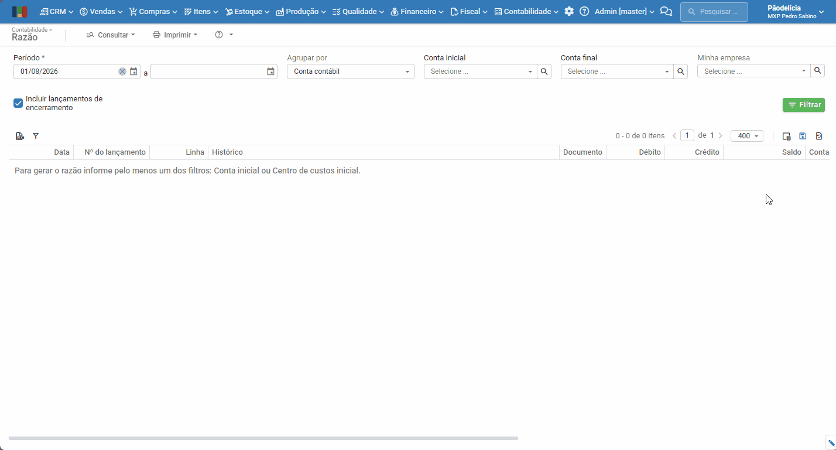Expand the Pãodelícia company switcher

click(x=796, y=12)
